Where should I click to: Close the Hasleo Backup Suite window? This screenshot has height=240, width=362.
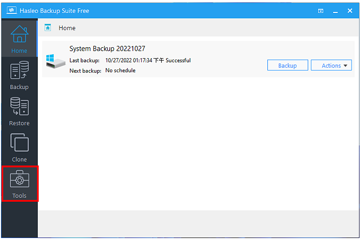point(350,10)
